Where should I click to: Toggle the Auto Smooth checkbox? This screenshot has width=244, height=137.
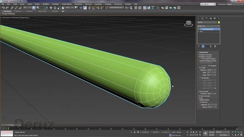[199, 91]
